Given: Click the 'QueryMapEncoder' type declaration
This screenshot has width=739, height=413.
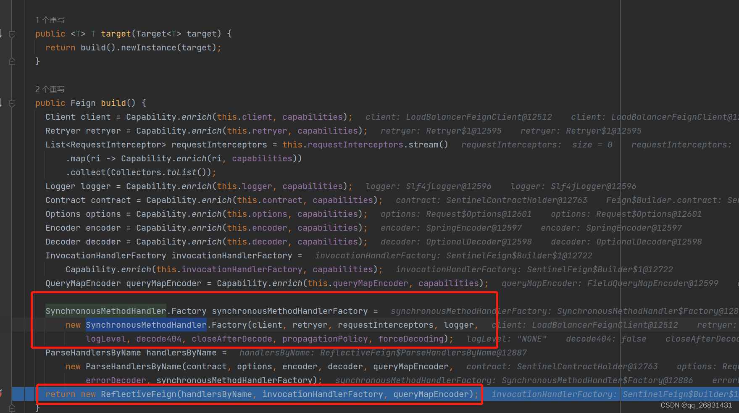Looking at the screenshot, I should [83, 283].
